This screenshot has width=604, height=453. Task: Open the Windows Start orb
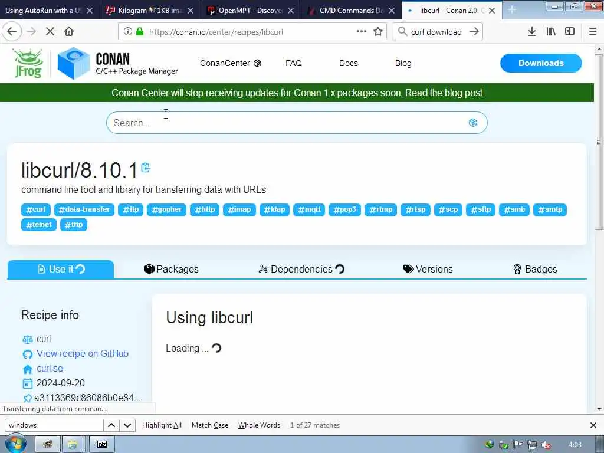click(x=15, y=444)
